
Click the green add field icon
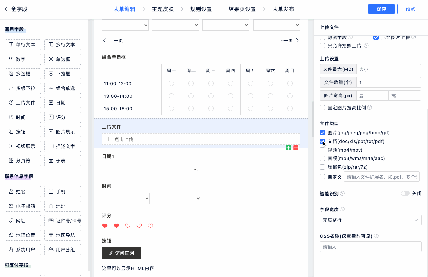click(x=288, y=148)
